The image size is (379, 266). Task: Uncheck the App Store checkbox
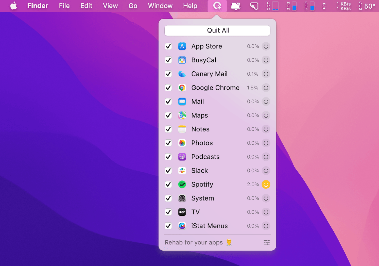(x=168, y=46)
